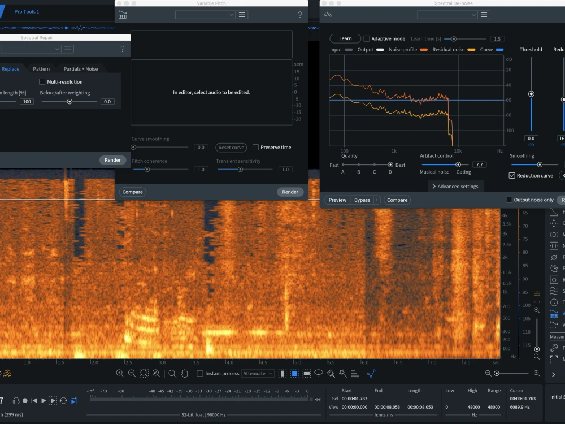Rewind to start in transport

[x=34, y=401]
